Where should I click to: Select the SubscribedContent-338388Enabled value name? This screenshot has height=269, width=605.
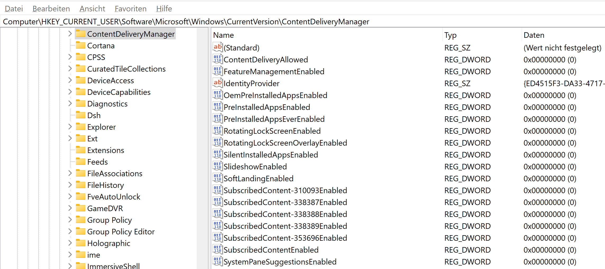(x=285, y=214)
